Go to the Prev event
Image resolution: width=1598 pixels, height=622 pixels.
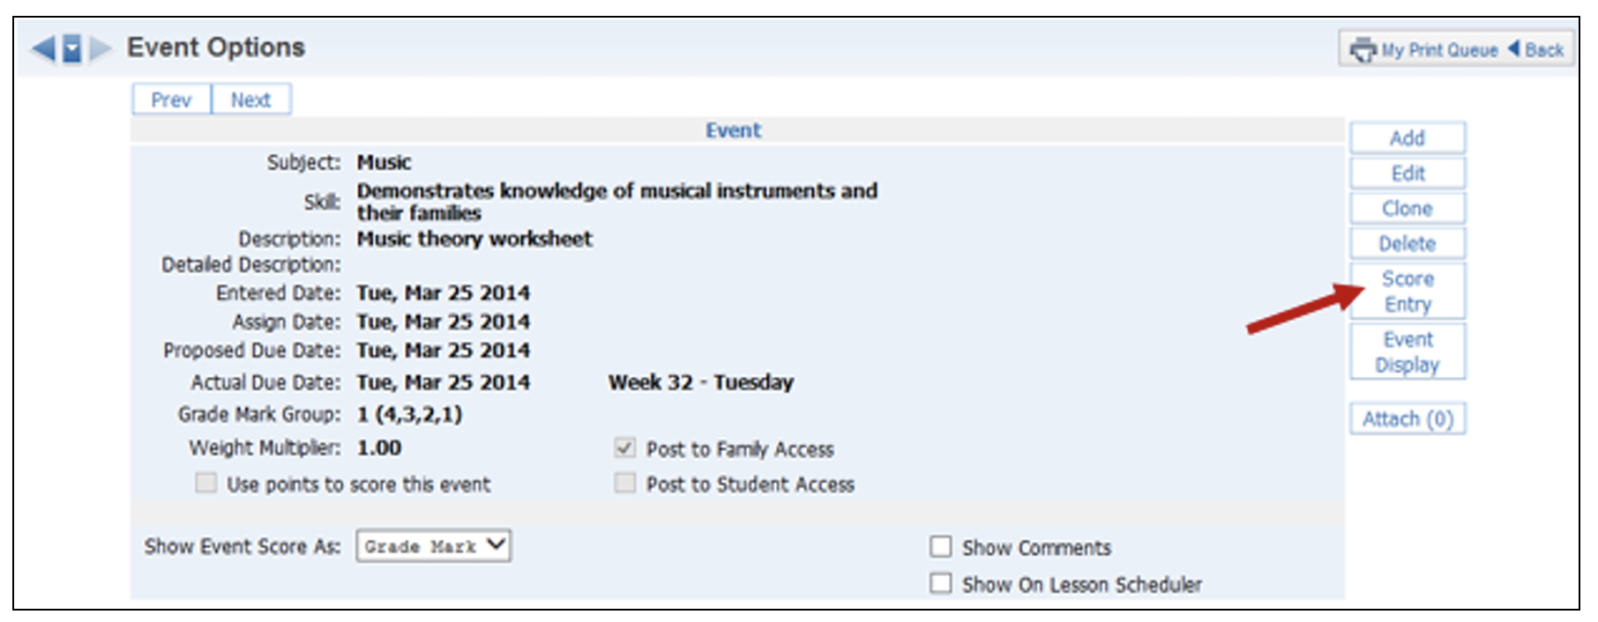coord(171,100)
